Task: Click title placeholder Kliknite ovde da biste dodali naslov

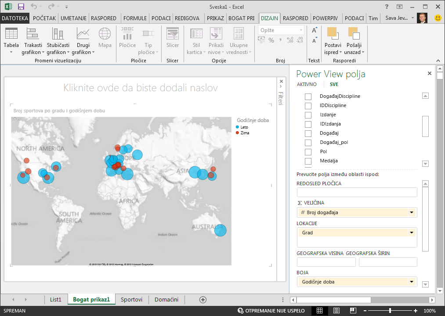Action: [x=141, y=88]
